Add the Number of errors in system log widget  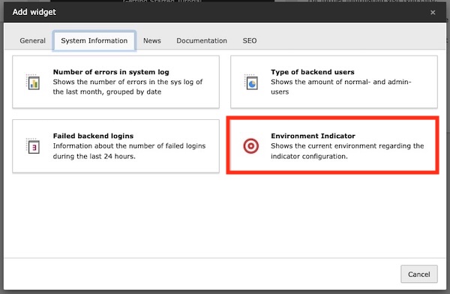click(x=116, y=82)
